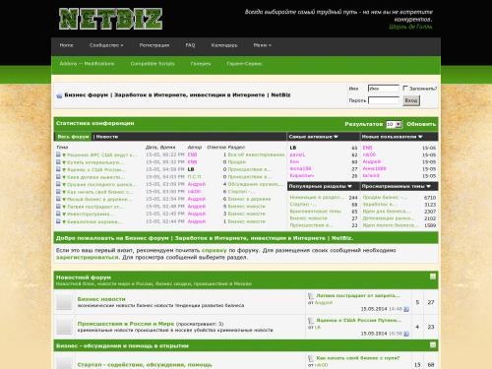This screenshot has width=492, height=369.
Task: Collapse the Новостной форум category
Action: 433,277
